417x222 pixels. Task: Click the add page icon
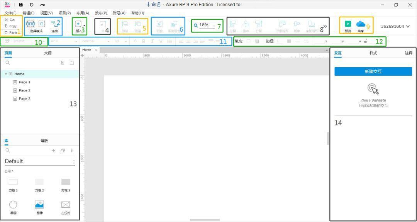63,63
